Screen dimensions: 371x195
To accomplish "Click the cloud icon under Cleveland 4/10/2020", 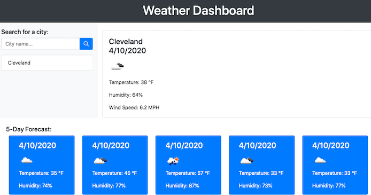I will (x=118, y=66).
